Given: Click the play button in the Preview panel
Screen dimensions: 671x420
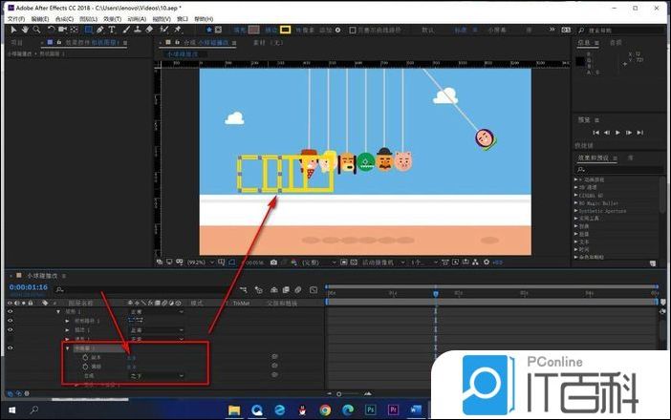Looking at the screenshot, I should (617, 133).
